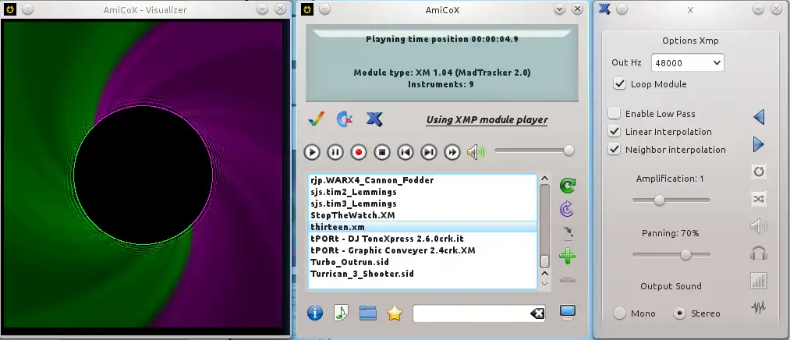Click the red Record button
This screenshot has height=340, width=790.
359,152
